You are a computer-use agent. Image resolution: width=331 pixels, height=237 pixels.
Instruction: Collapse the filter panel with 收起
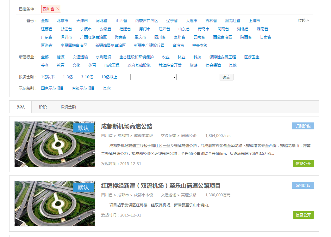303,21
